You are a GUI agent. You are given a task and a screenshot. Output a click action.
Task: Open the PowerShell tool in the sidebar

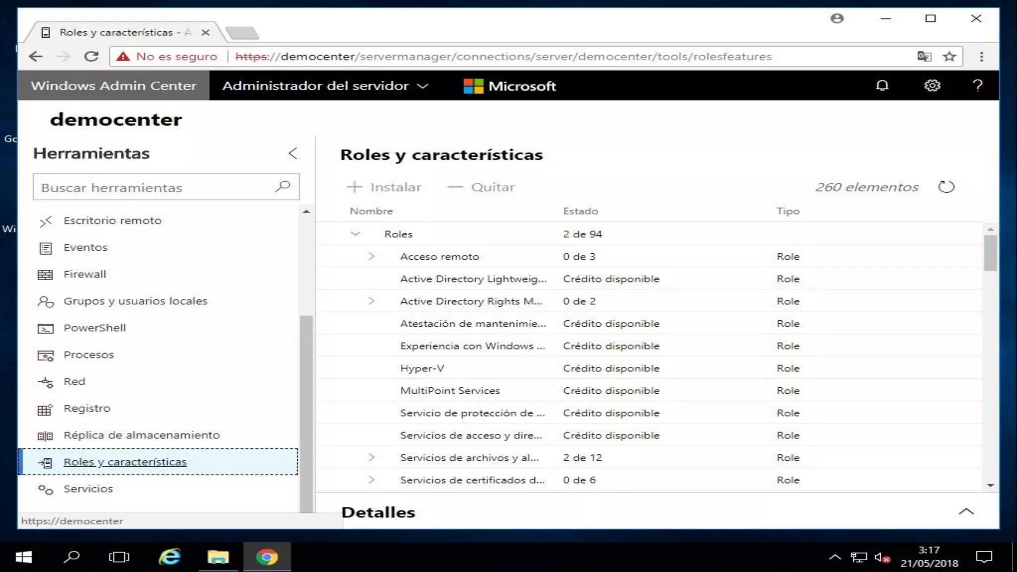(x=94, y=328)
